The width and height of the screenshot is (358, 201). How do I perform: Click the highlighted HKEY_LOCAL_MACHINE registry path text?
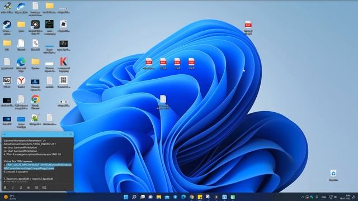coord(37,166)
